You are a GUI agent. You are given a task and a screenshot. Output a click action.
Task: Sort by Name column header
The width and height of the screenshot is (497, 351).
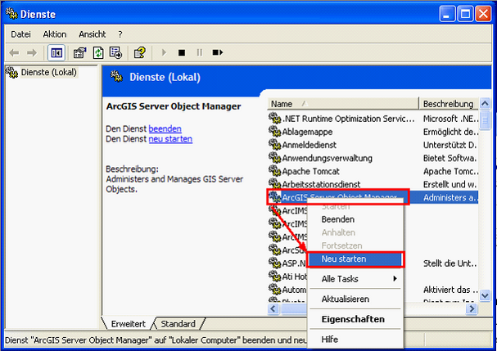[x=343, y=104]
